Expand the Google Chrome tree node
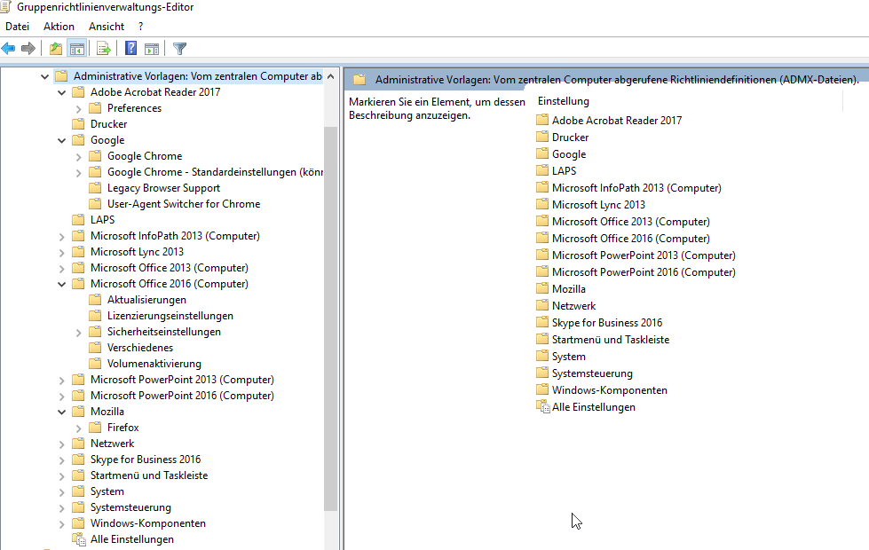This screenshot has width=869, height=550. tap(78, 157)
